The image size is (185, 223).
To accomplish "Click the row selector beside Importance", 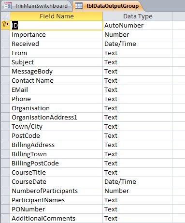I will coord(5,34).
